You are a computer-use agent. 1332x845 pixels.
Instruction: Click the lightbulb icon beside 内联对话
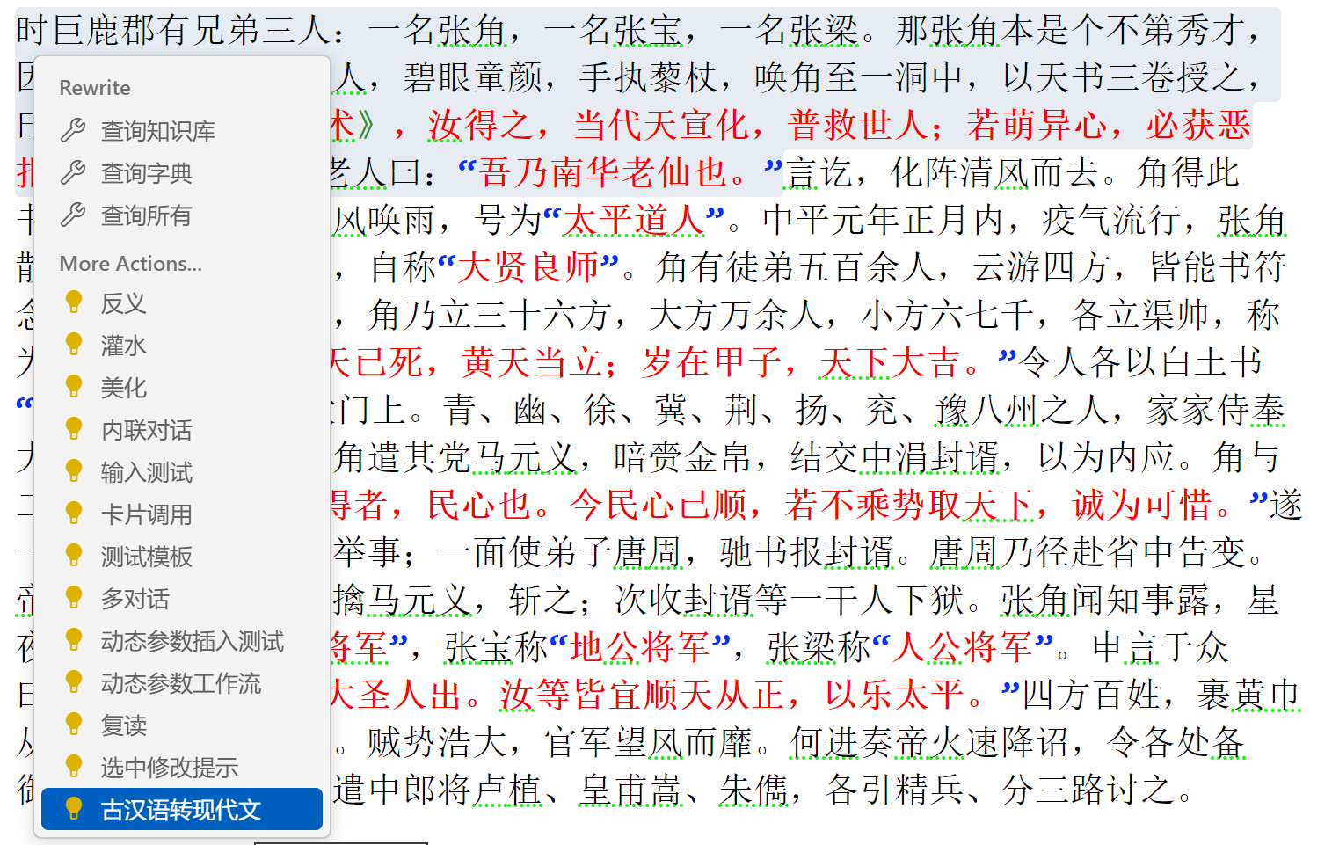click(74, 429)
